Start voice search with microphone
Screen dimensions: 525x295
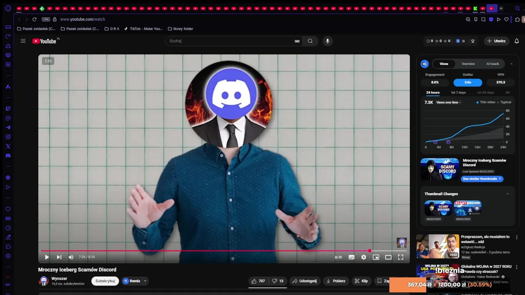click(x=327, y=41)
